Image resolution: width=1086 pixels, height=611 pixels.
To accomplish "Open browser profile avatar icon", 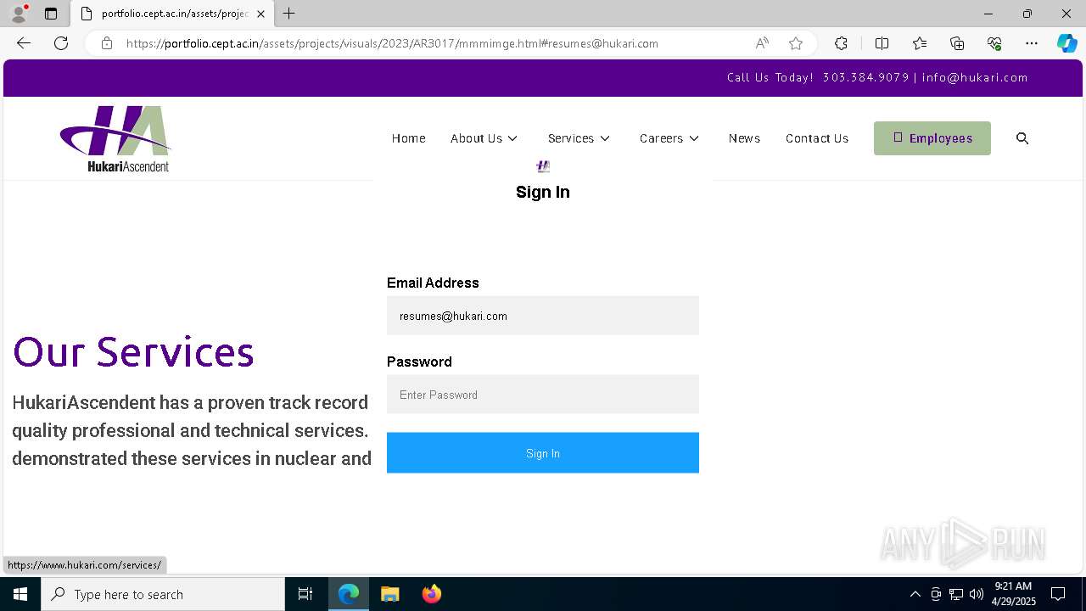I will point(19,14).
